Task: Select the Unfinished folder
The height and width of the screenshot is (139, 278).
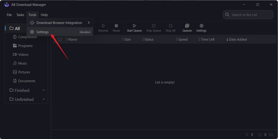Action: coord(26,99)
